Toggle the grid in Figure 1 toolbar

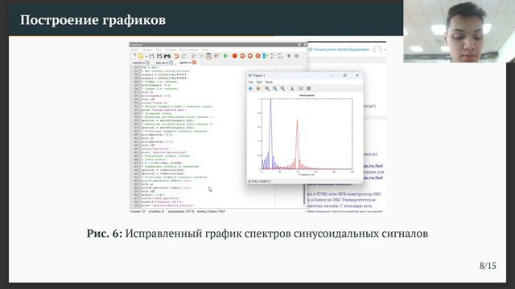click(309, 88)
